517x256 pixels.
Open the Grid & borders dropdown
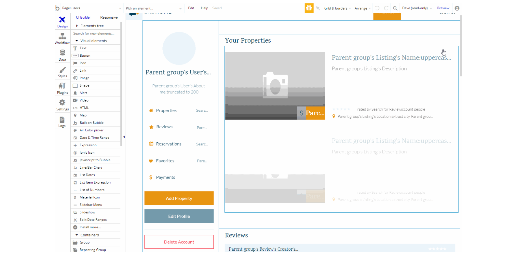tap(337, 8)
